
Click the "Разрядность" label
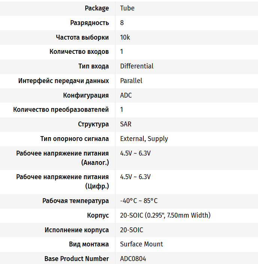89,23
